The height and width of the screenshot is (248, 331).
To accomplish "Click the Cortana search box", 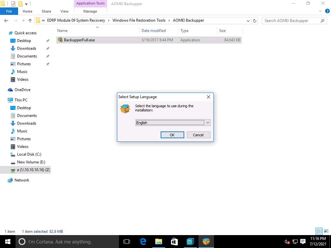I will click(67, 242).
